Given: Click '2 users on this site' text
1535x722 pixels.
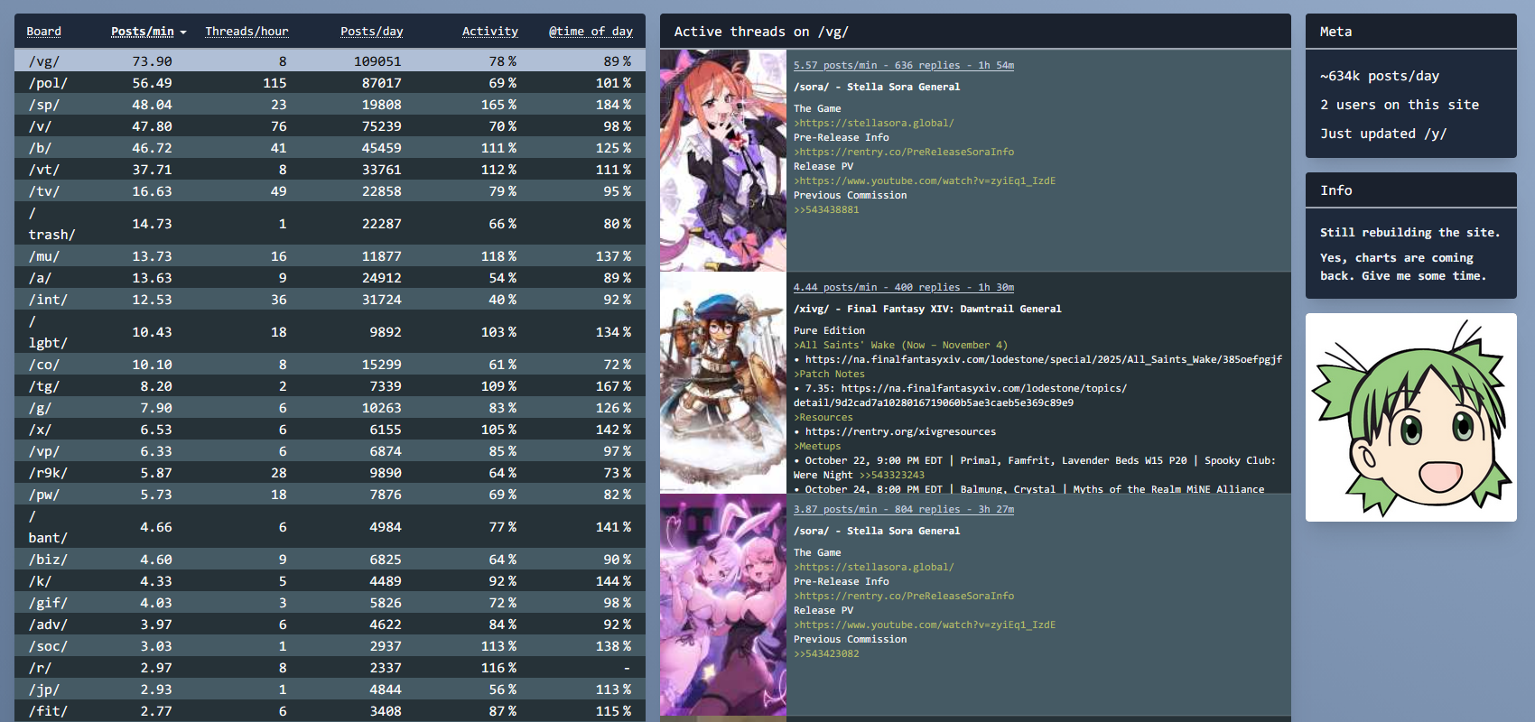Looking at the screenshot, I should [x=1400, y=105].
